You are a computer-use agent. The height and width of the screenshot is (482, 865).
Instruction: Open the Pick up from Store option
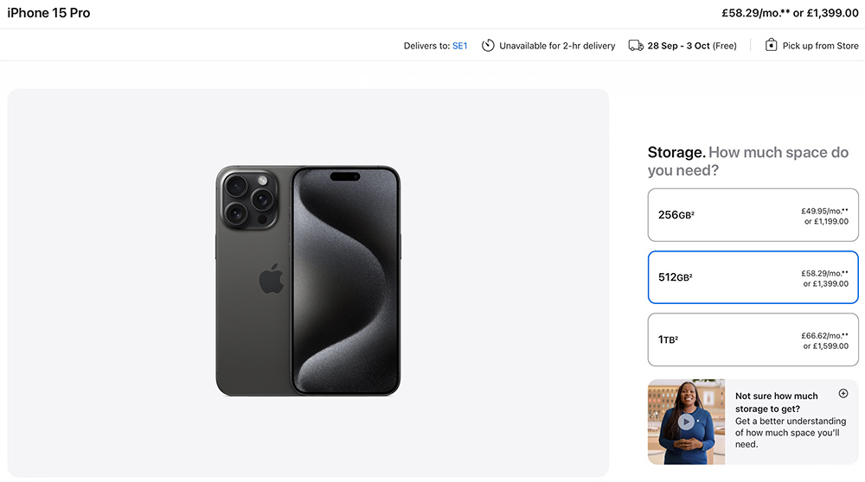coord(820,46)
